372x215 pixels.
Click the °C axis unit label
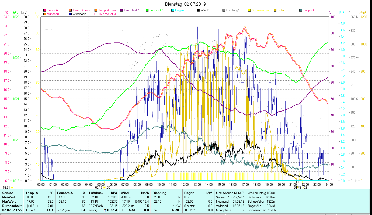pyautogui.click(x=7, y=13)
